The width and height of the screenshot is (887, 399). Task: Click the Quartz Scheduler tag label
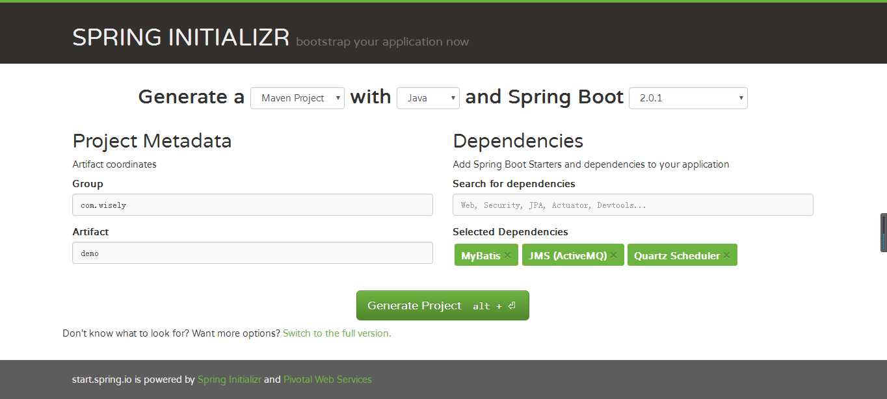coord(677,256)
